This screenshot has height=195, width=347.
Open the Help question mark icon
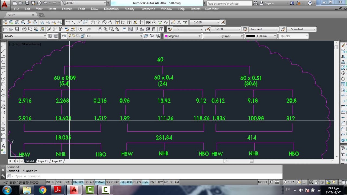click(x=161, y=29)
